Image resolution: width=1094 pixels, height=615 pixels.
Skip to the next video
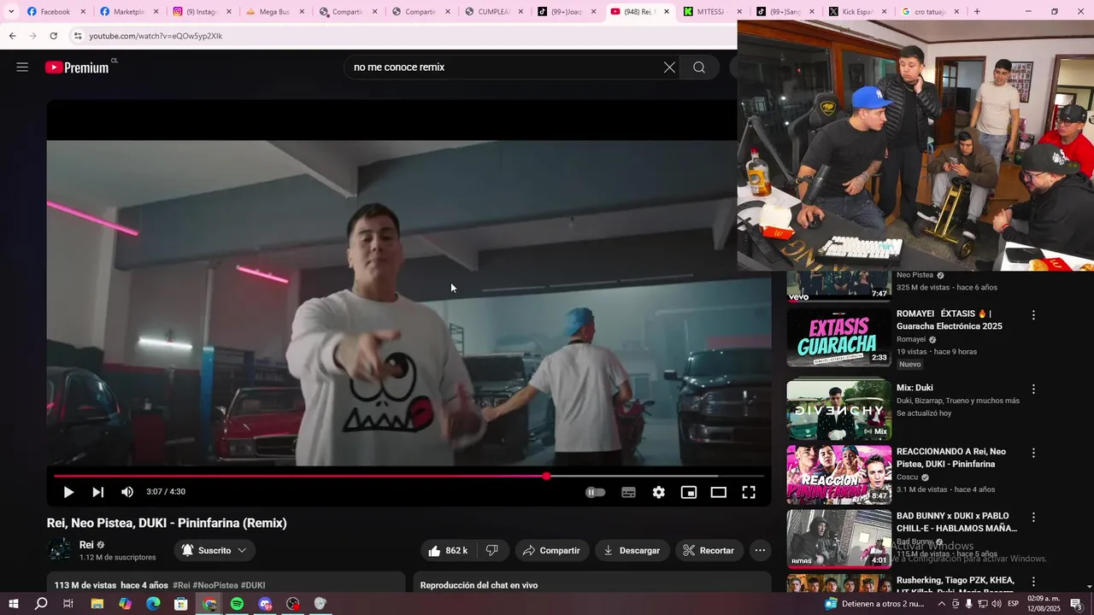[98, 492]
